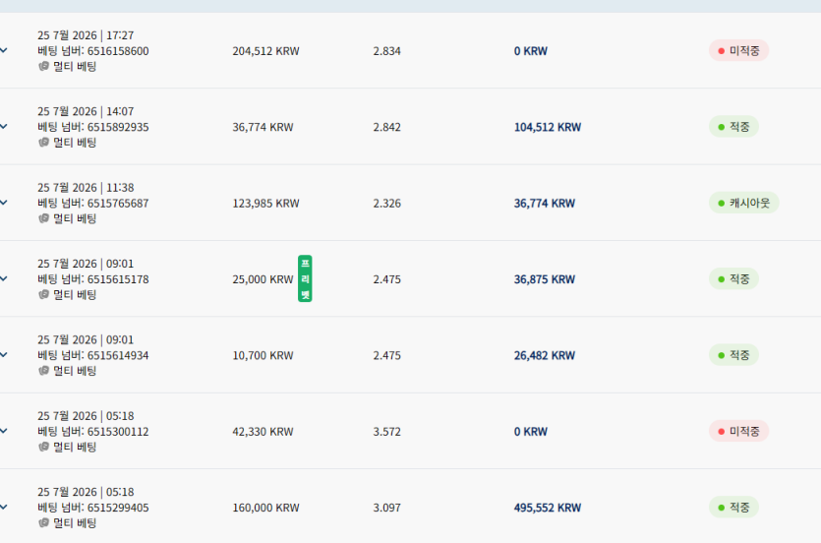The width and height of the screenshot is (821, 543).
Task: Click 적중 status on 14:07 bet
Action: pyautogui.click(x=733, y=127)
